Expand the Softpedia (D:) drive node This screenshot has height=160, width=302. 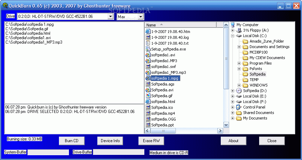tap(232, 91)
